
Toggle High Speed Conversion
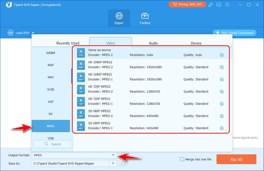tap(234, 33)
